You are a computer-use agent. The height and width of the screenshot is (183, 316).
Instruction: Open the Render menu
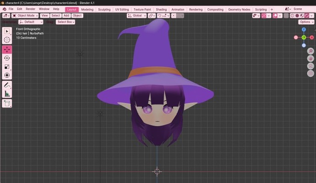pos(30,9)
